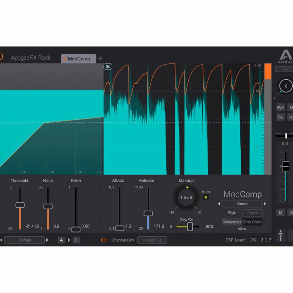Image resolution: width=293 pixels, height=293 pixels.
Task: Click the 0.0 level readout
Action: (x=285, y=144)
